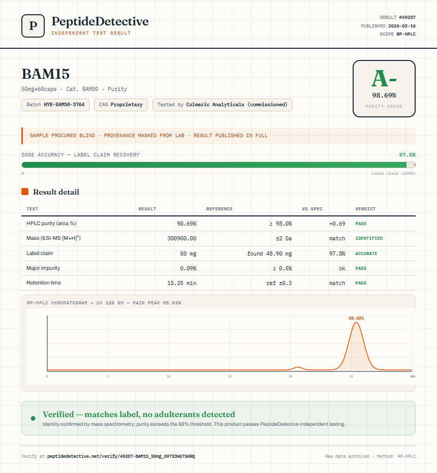Click the VS SPEC column header
Viewport: 437px width, 473px height.
(312, 209)
